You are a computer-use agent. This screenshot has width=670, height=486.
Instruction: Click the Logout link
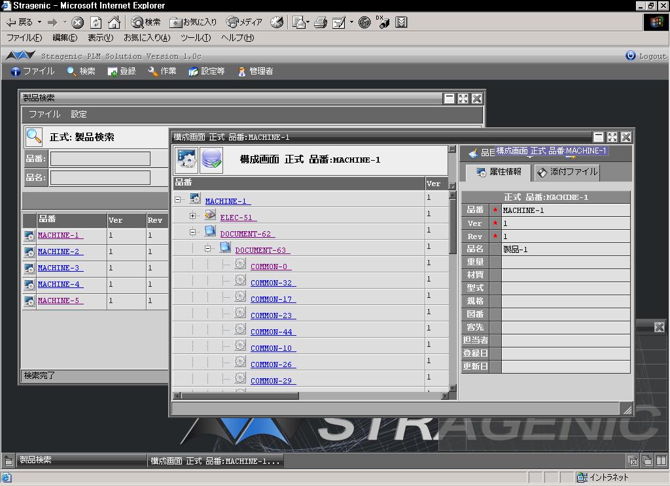point(646,56)
